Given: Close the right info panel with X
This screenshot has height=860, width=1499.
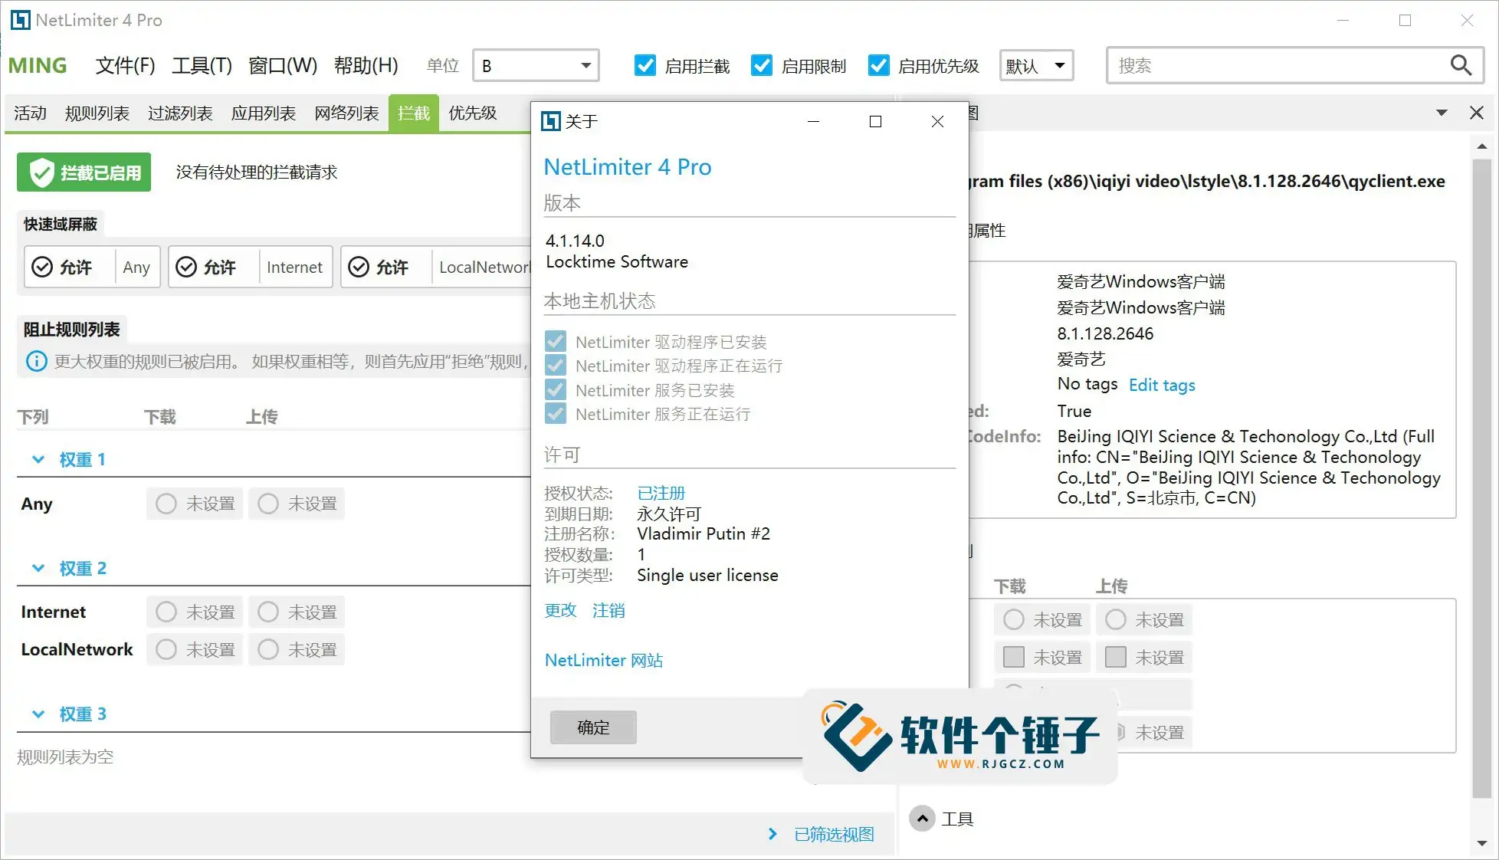Looking at the screenshot, I should [1477, 113].
